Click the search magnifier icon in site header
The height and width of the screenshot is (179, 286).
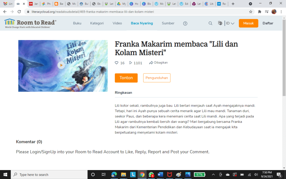click(x=210, y=23)
